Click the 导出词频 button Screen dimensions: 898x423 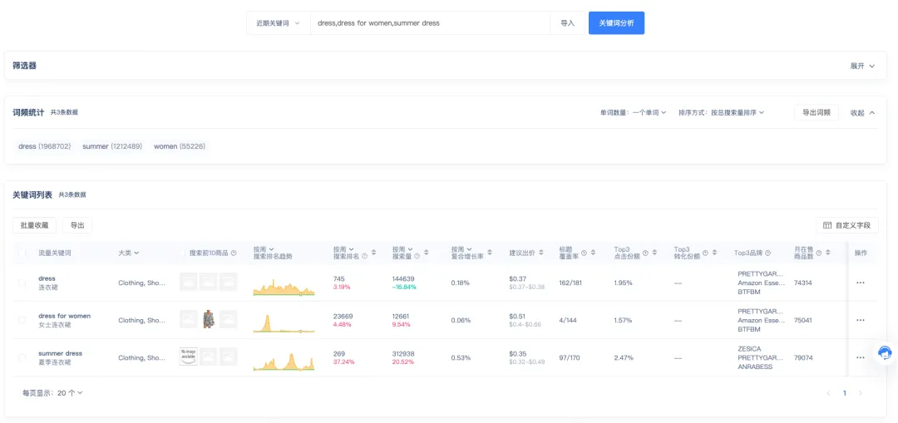[x=817, y=113]
